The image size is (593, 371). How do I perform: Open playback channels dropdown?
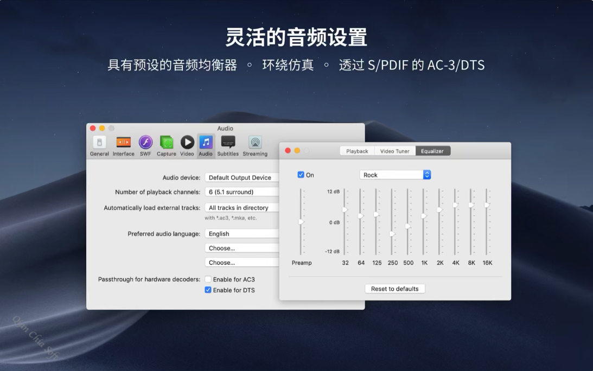coord(242,192)
